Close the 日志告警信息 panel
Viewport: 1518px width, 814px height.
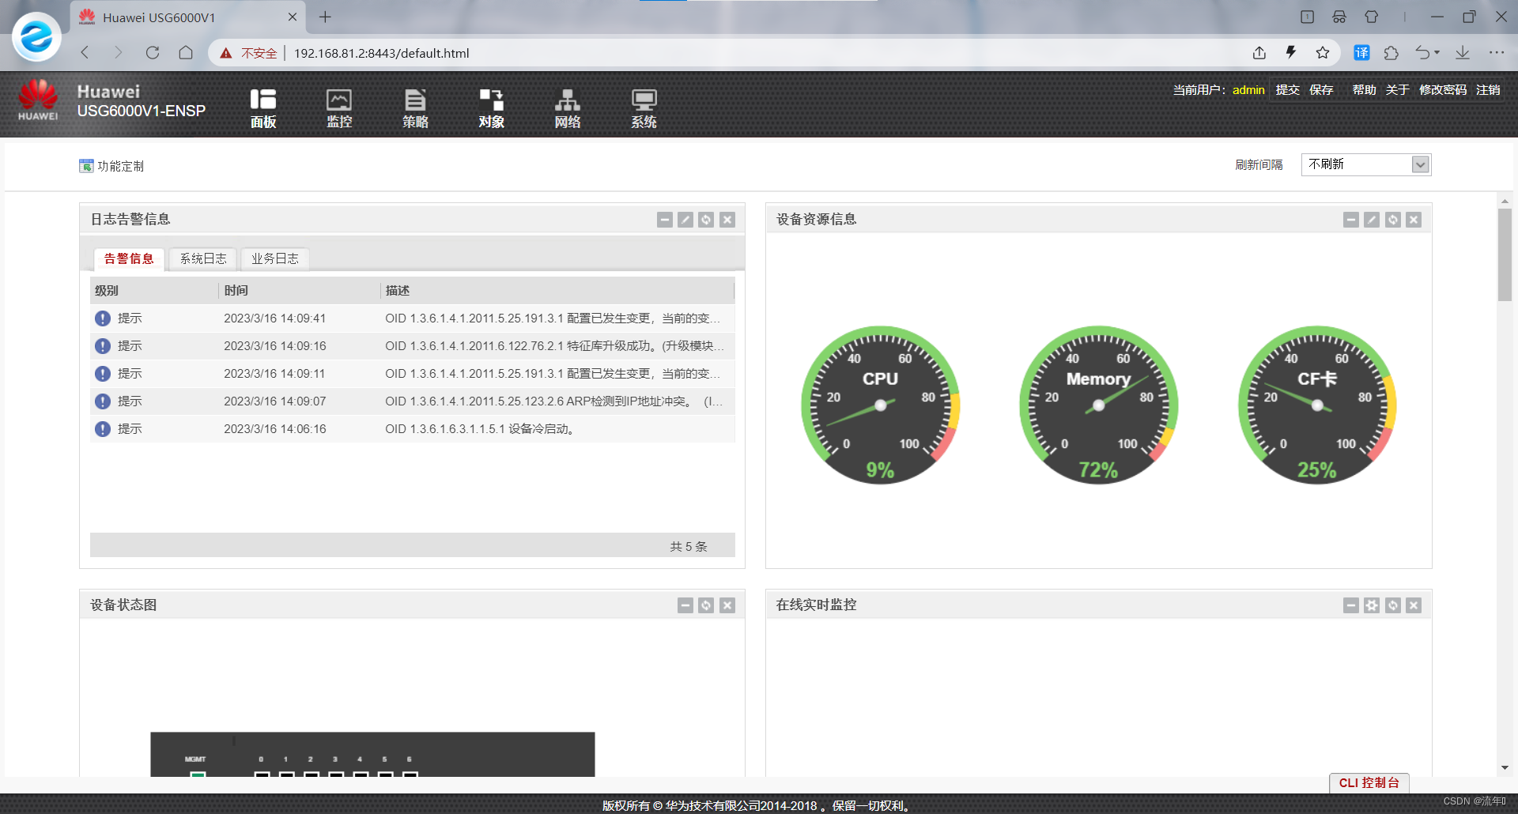pos(727,220)
